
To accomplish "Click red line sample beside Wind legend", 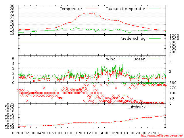I will tap(125, 59).
